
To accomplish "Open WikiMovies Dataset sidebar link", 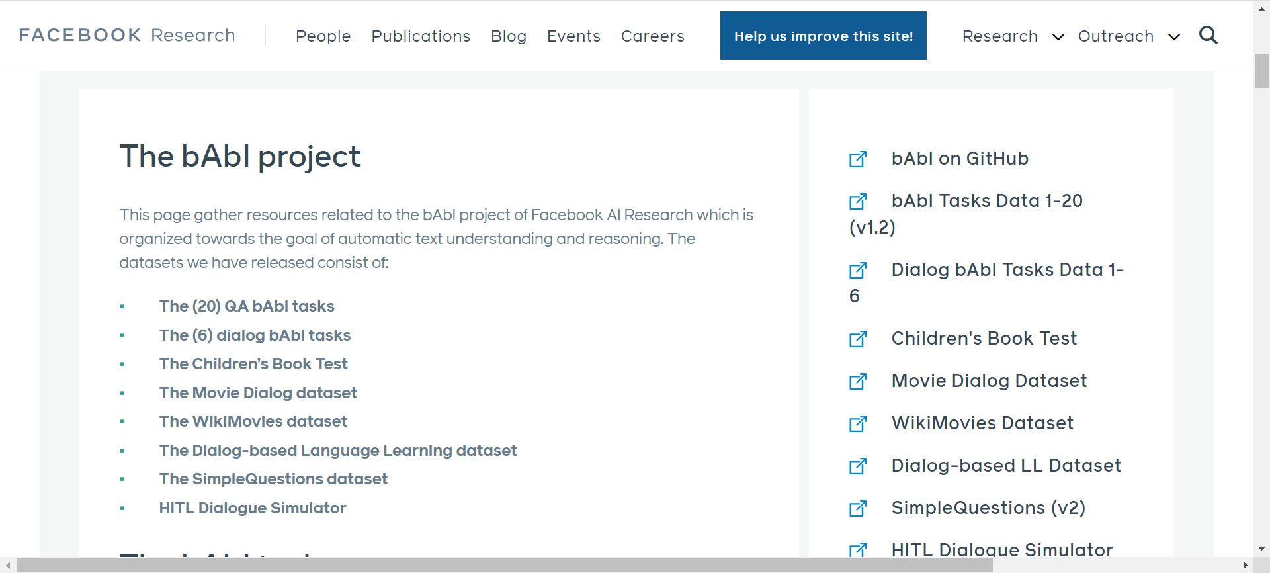I will [x=982, y=423].
